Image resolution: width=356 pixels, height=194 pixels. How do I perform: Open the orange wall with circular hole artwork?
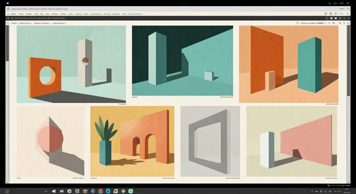click(x=71, y=64)
